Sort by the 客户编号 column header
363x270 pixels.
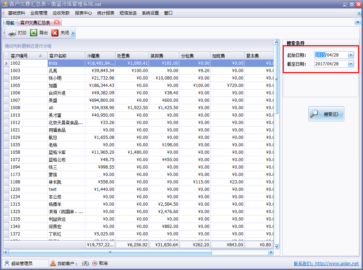pos(25,56)
